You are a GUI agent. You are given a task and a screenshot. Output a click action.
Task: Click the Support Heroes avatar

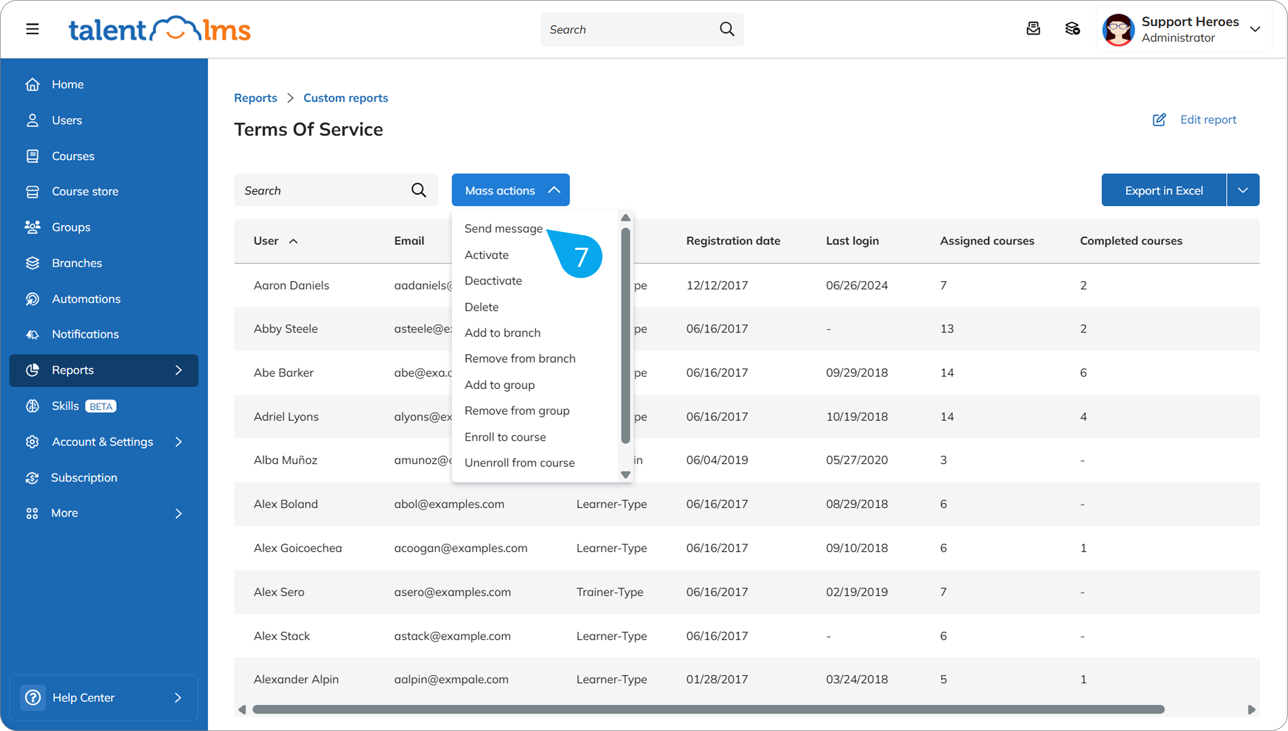point(1118,30)
